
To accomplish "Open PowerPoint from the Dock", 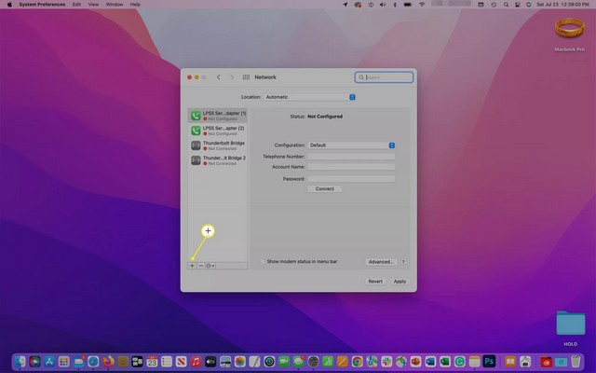I will click(416, 361).
